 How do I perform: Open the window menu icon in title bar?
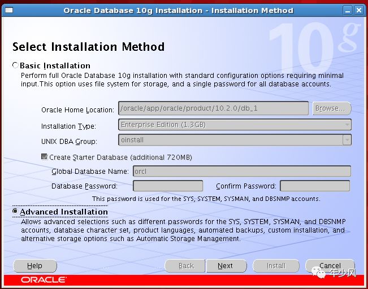click(x=9, y=10)
